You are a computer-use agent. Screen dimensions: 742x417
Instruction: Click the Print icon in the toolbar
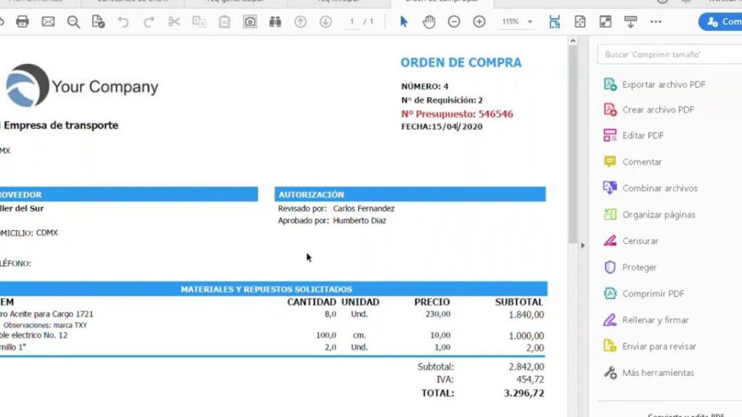point(22,22)
